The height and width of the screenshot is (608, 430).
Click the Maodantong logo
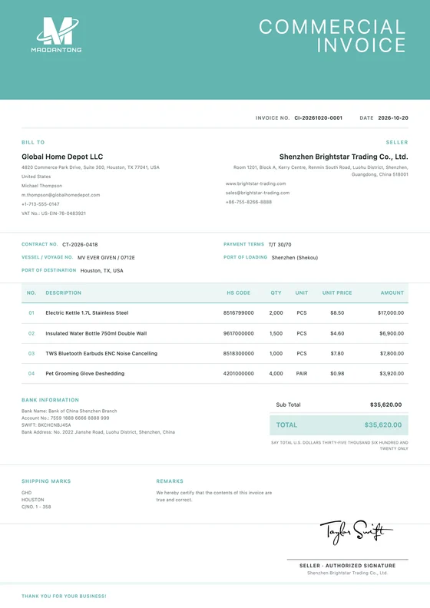(57, 35)
